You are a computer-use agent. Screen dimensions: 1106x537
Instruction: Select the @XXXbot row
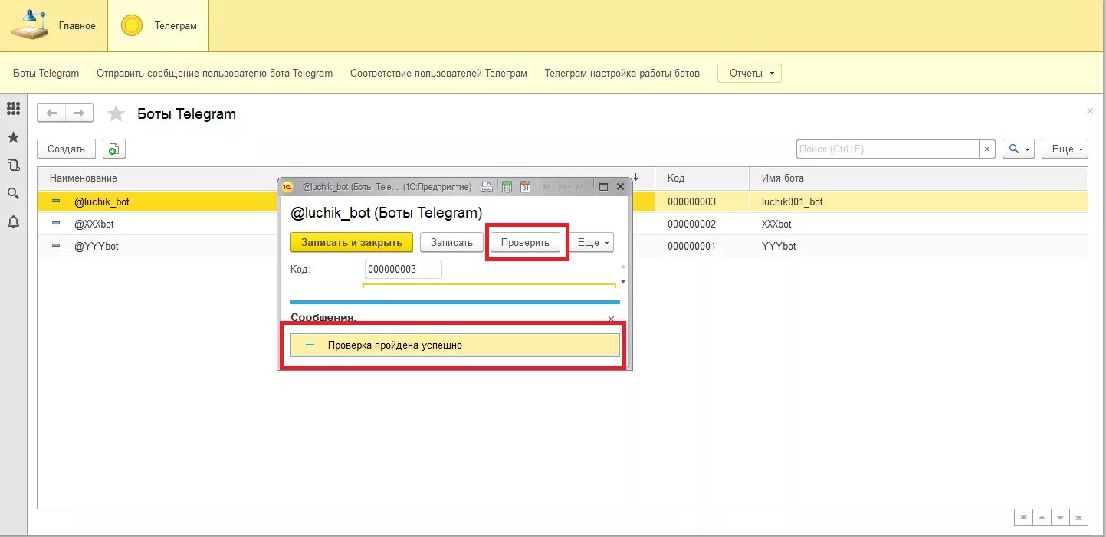coord(94,224)
